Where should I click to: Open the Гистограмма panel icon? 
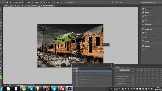[143, 16]
